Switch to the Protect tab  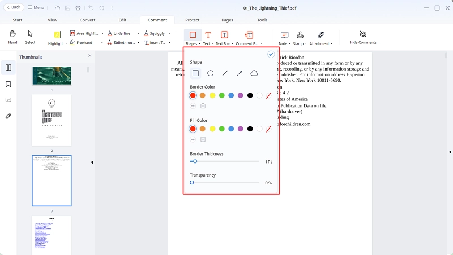[192, 20]
